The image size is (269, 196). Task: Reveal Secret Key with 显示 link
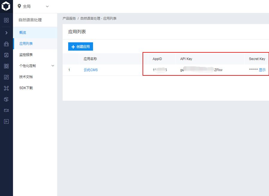point(262,70)
